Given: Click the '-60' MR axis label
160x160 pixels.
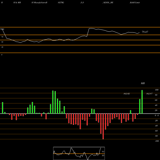Looking at the screenshot, I should tap(156, 131).
